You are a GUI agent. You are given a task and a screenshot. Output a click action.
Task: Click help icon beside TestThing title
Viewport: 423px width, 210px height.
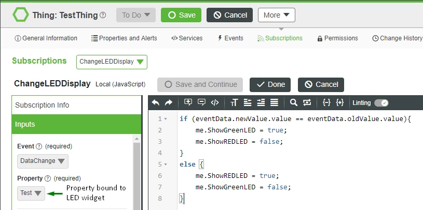[103, 15]
